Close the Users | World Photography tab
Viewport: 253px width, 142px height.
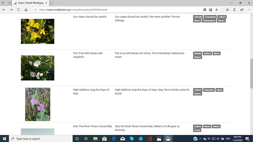click(x=46, y=3)
